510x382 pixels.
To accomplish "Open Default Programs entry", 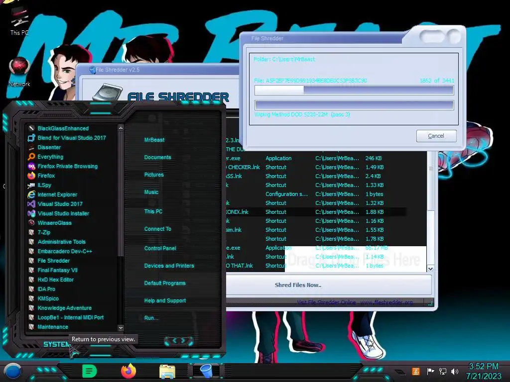I will tap(164, 283).
